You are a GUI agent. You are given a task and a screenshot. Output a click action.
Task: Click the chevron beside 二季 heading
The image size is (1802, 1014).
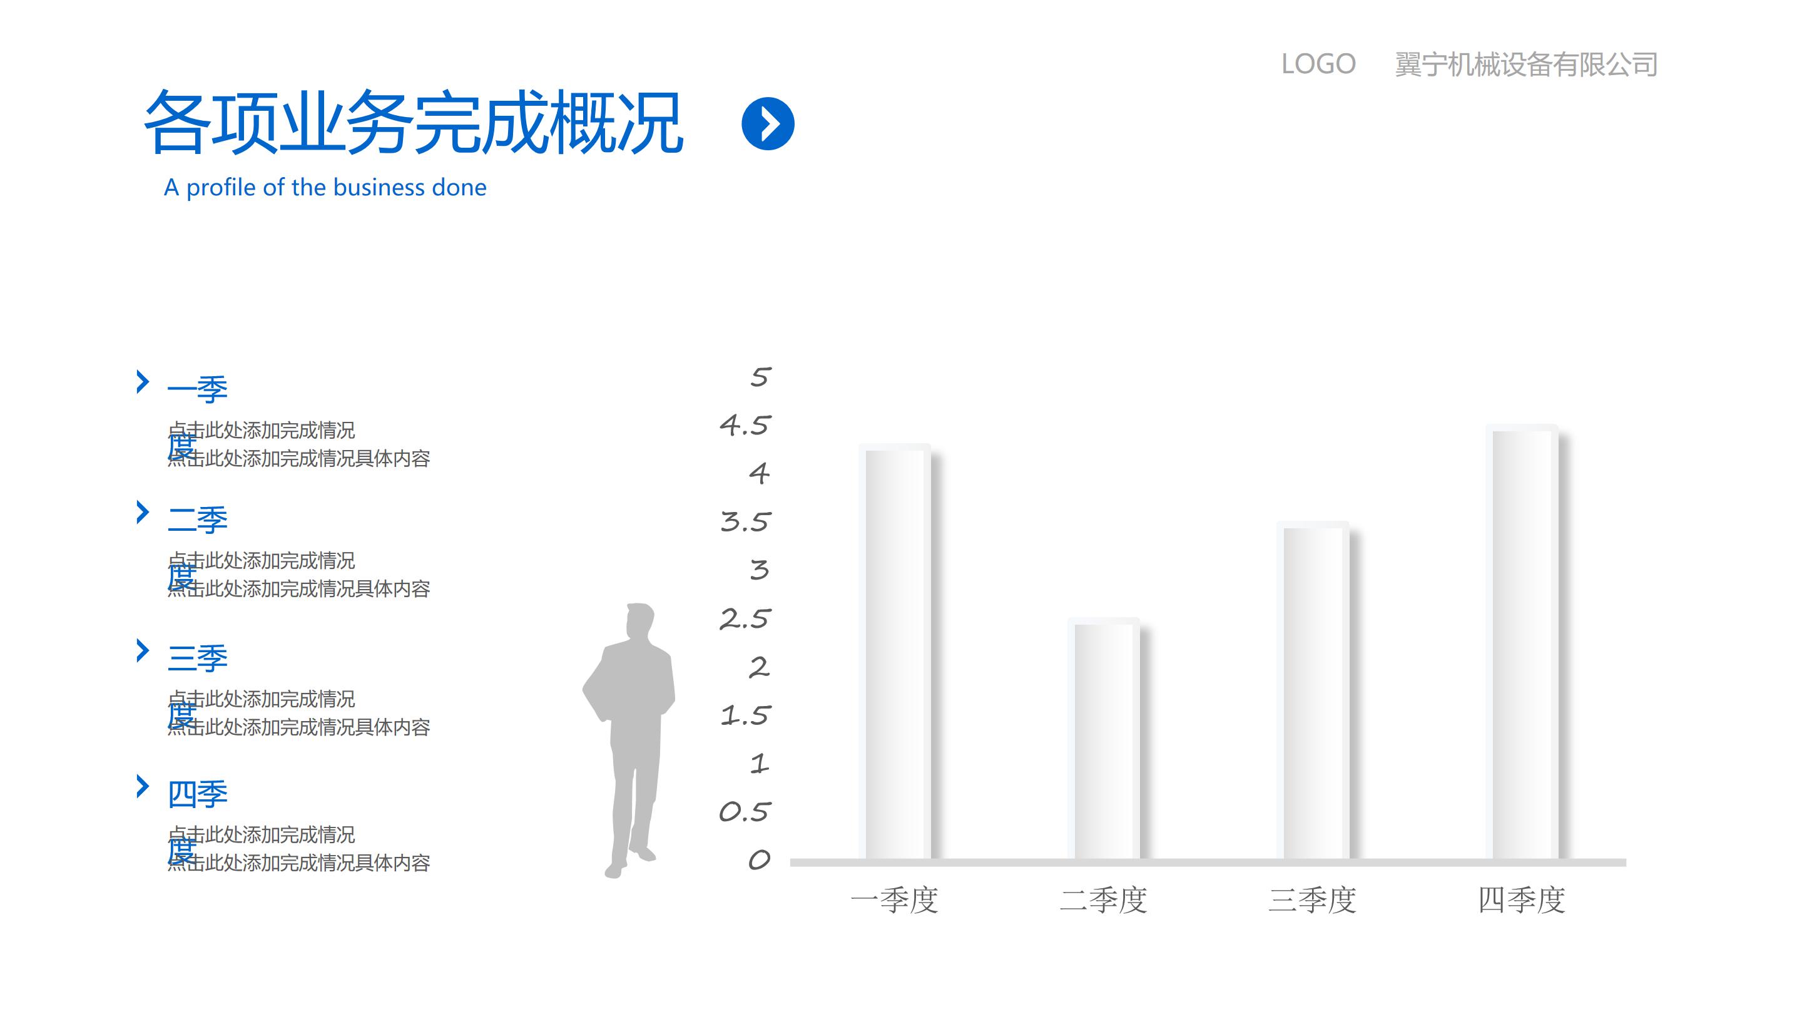click(x=142, y=512)
